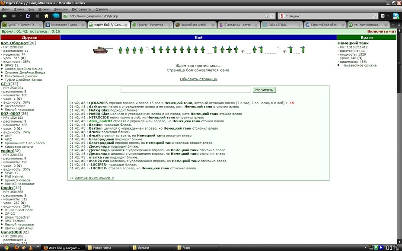Viewport: 402px width, 251px height.
Task: Bookmark page with the star icon
Action: [266, 16]
